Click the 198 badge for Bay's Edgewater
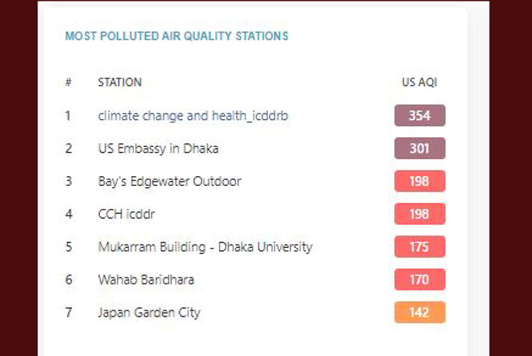Image resolution: width=532 pixels, height=356 pixels. point(420,181)
